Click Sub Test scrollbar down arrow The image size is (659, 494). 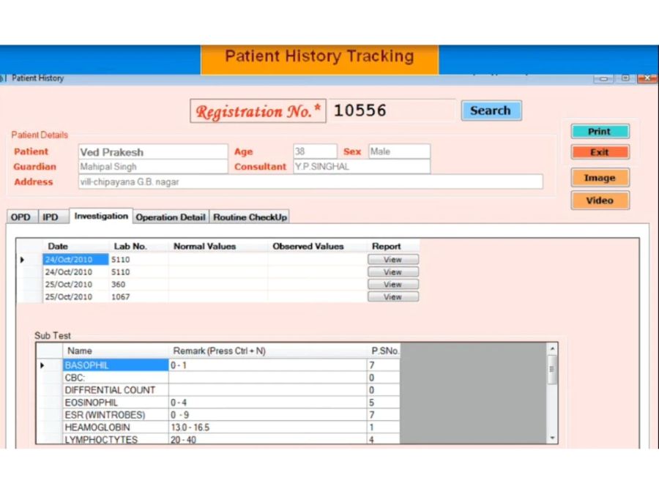pyautogui.click(x=552, y=438)
